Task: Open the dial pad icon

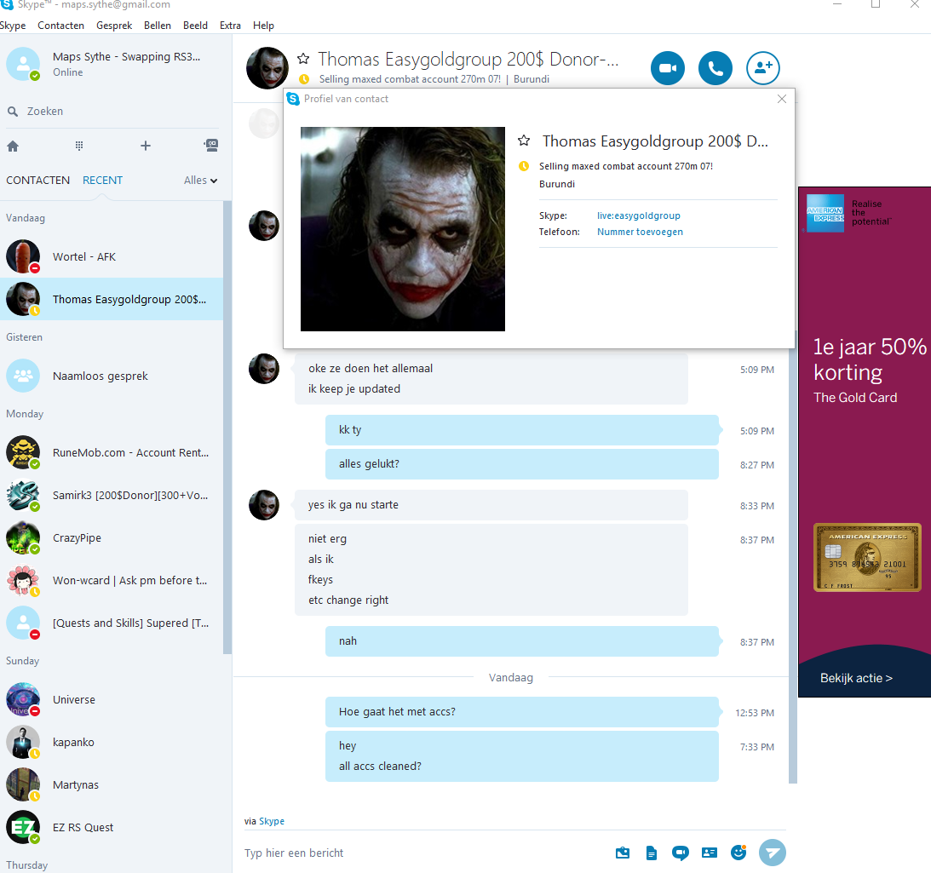Action: click(x=79, y=146)
